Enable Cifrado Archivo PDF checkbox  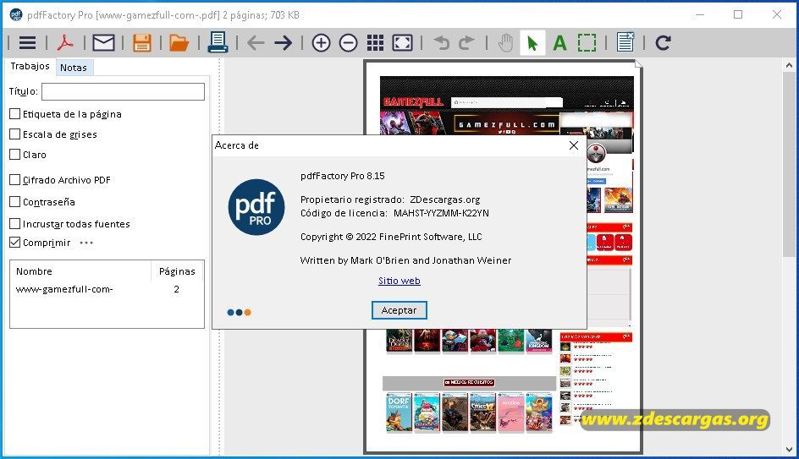coord(14,180)
